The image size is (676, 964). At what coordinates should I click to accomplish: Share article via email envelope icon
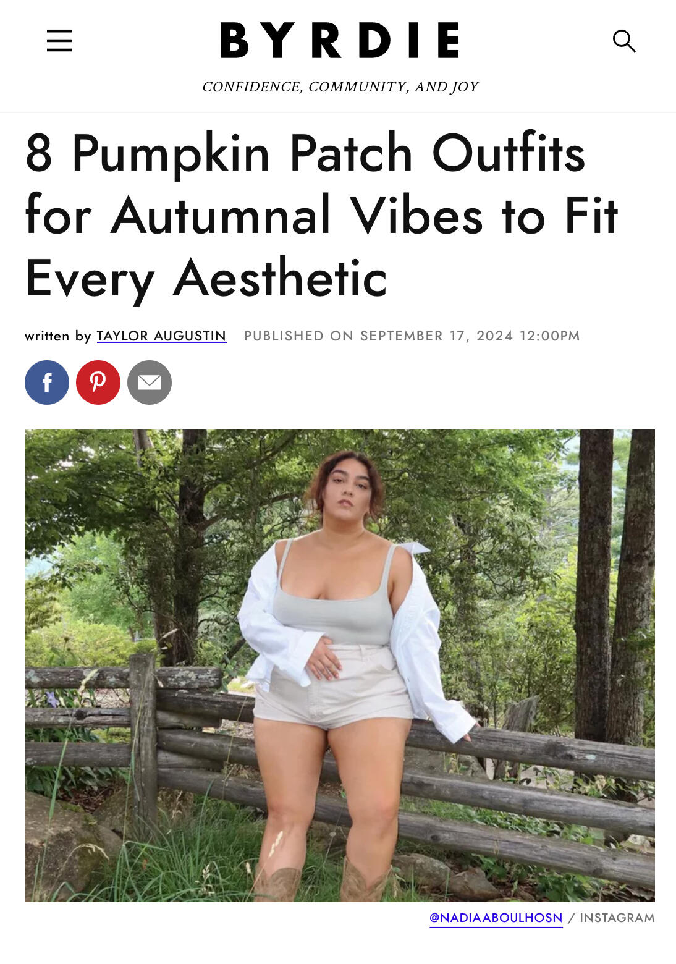tap(150, 383)
